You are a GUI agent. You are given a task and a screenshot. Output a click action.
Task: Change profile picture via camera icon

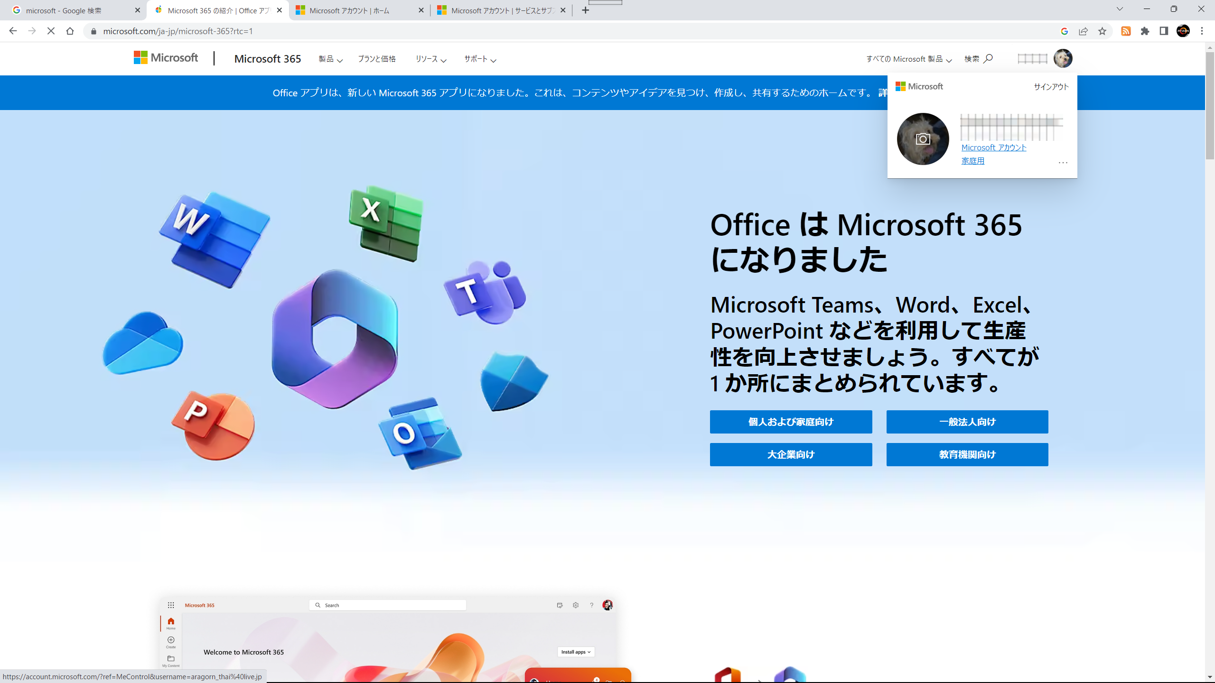pyautogui.click(x=923, y=139)
